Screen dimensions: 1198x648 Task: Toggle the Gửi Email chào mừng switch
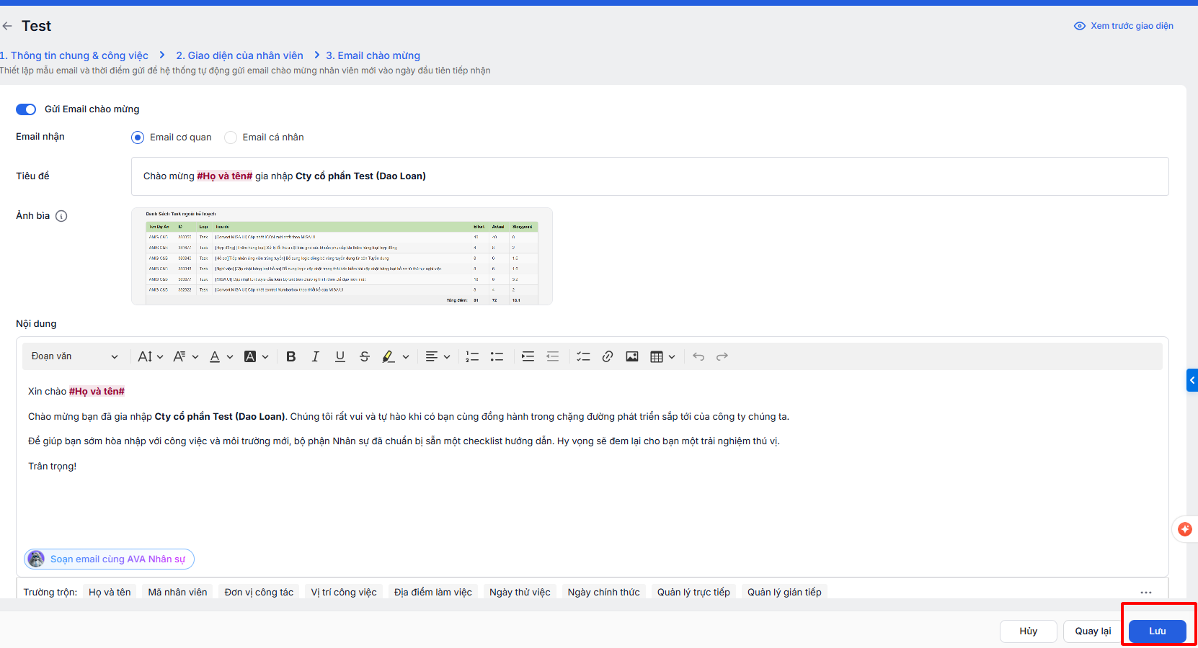click(x=26, y=109)
